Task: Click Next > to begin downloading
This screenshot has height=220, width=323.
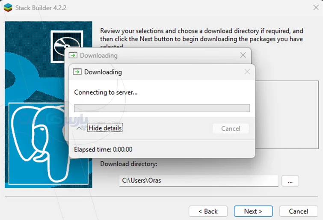Action: (253, 211)
